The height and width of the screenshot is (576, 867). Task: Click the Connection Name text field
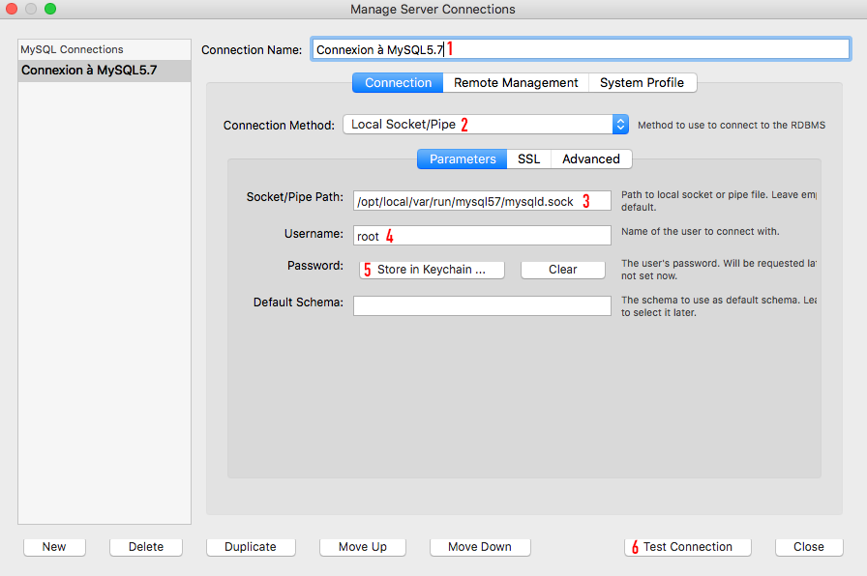581,49
